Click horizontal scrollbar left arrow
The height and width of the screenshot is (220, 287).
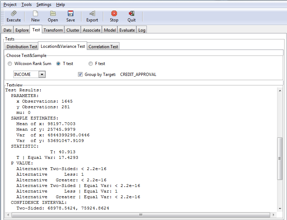click(8, 215)
